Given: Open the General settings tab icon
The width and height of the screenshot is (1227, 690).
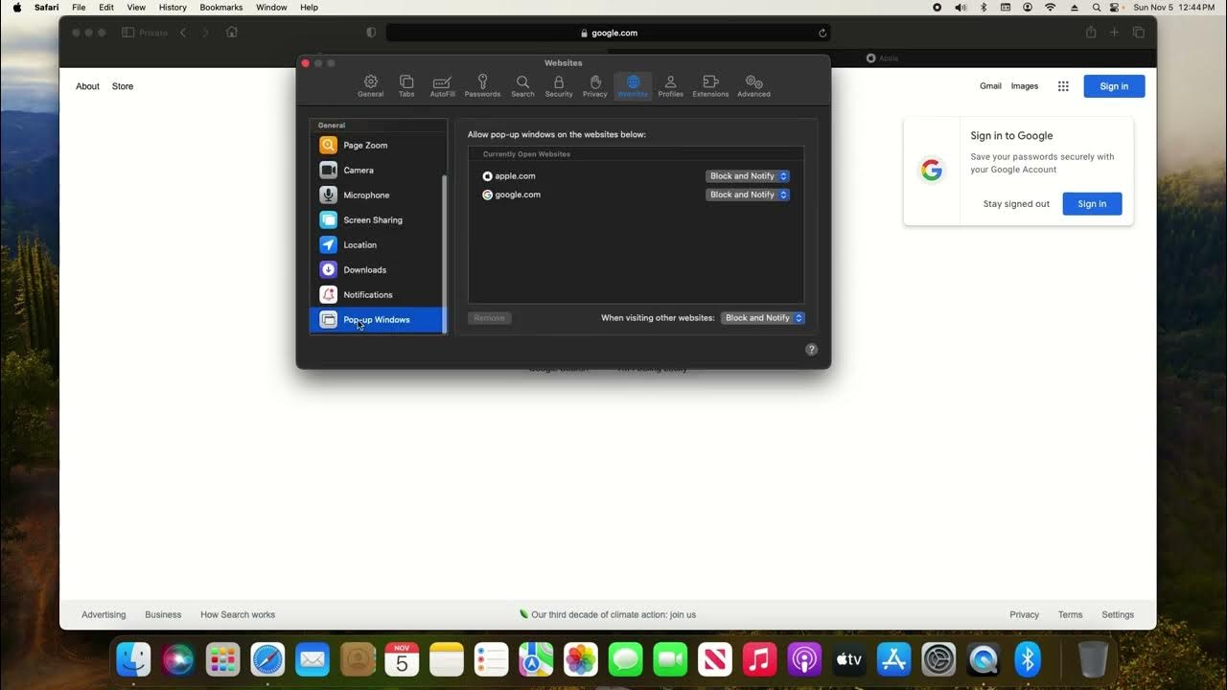Looking at the screenshot, I should (371, 85).
